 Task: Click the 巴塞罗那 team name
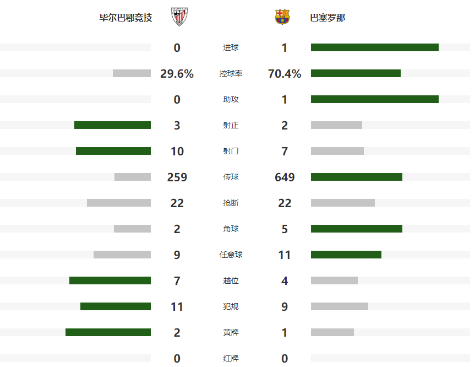point(328,18)
